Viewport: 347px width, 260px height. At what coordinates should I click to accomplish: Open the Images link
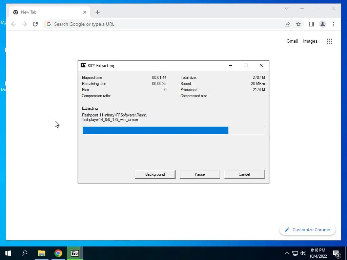click(310, 41)
